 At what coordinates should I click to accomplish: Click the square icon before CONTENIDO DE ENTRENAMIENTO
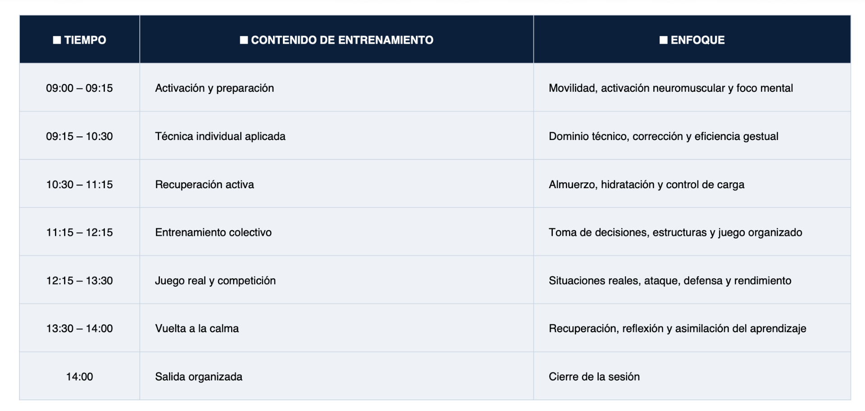pos(244,40)
